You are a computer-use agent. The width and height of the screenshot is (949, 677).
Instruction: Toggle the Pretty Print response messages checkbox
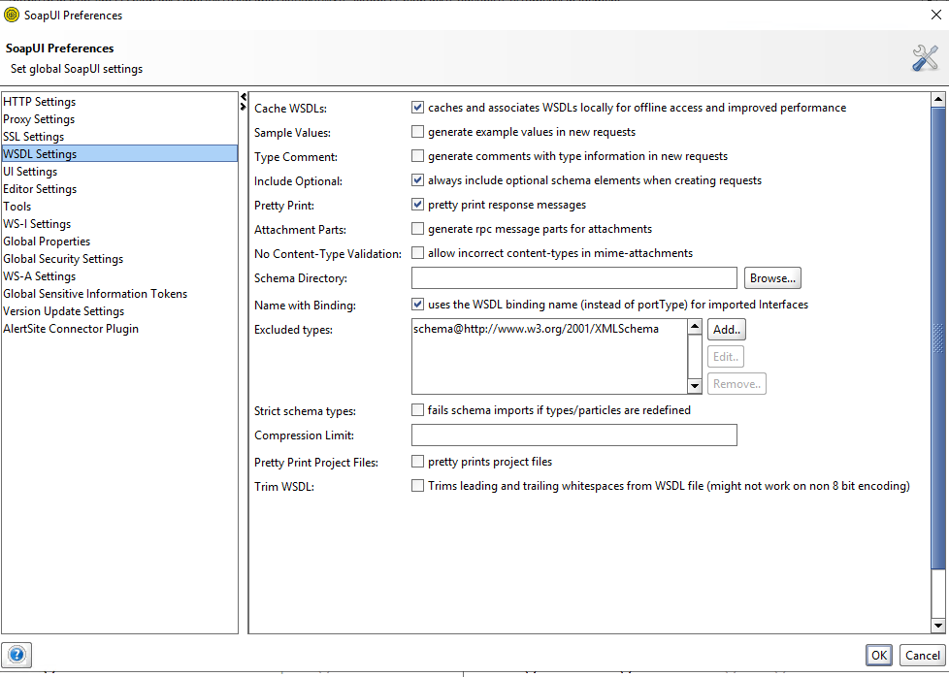point(417,205)
